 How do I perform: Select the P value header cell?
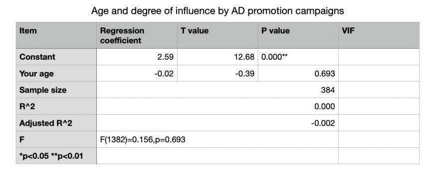pos(298,35)
